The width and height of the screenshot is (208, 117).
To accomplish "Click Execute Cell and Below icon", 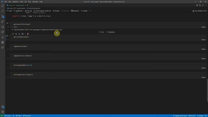I will point(19,34).
